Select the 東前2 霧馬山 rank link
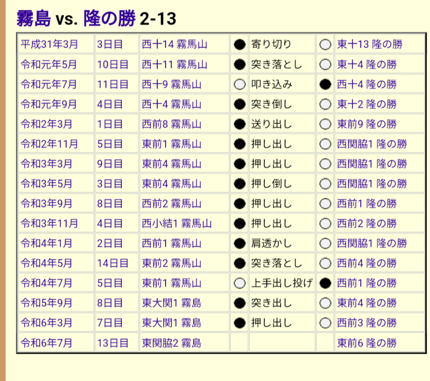This screenshot has width=430, height=381. pos(172,263)
